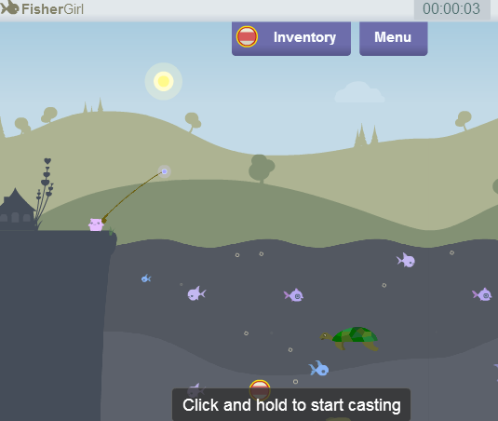Click the dark green tree on the middle hill
This screenshot has width=498, height=421.
point(262,169)
